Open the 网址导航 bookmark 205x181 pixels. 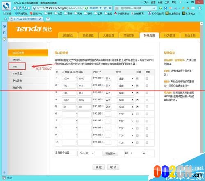pyautogui.click(x=21, y=14)
